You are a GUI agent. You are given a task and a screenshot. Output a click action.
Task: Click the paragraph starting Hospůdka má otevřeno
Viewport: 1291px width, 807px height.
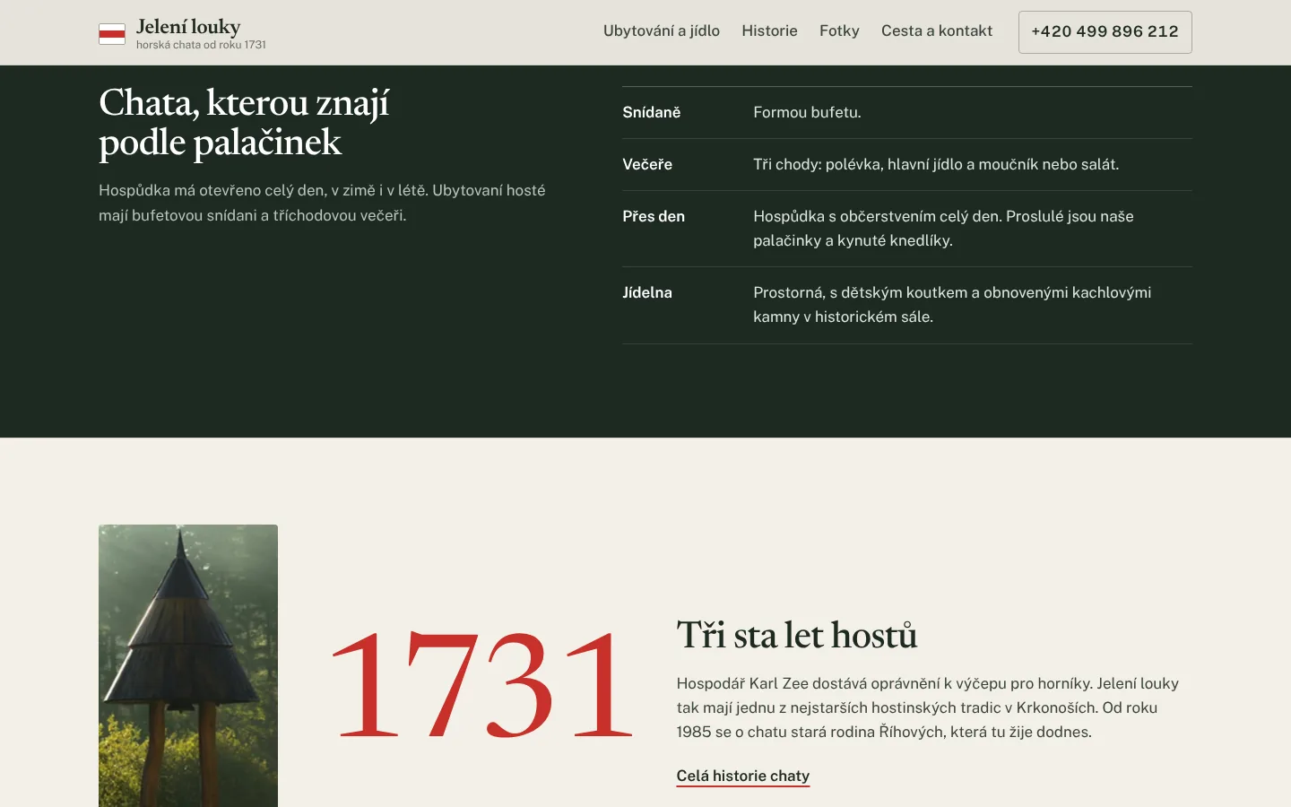coord(322,203)
